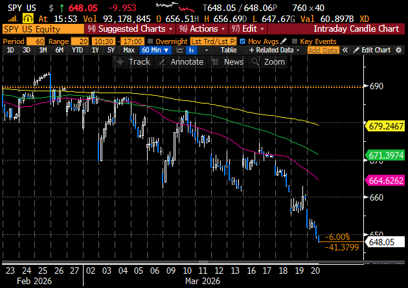Click the 10:30 start time field

104,41
